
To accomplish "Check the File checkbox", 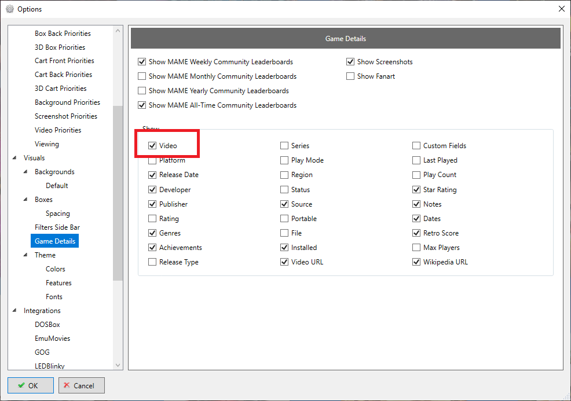I will [x=284, y=233].
